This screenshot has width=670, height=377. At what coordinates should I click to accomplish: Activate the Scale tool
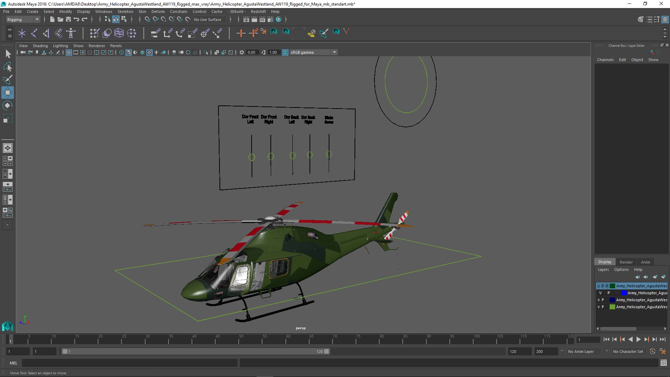[x=8, y=118]
